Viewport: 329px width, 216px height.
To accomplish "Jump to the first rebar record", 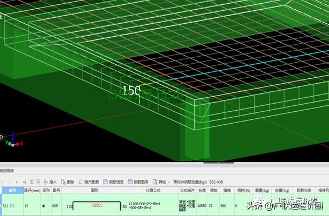I will point(3,182).
